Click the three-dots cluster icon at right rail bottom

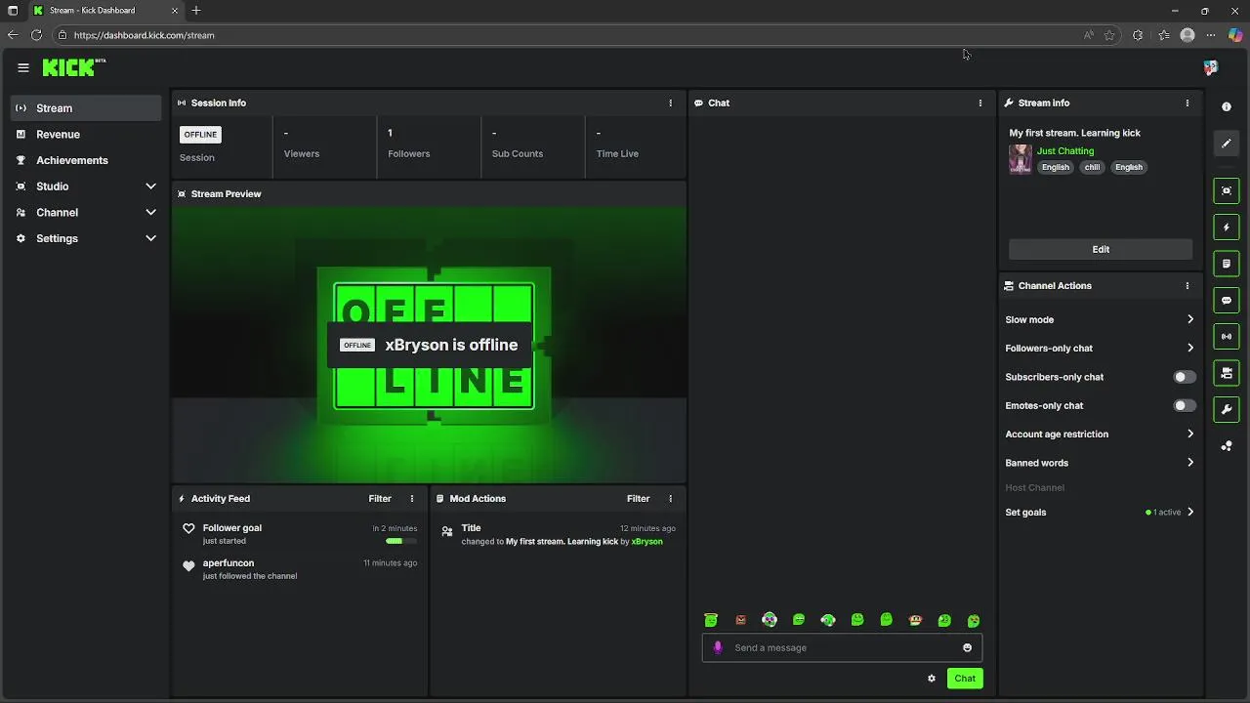tap(1227, 446)
